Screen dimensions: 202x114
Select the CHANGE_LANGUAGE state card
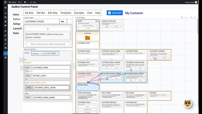coord(111,25)
